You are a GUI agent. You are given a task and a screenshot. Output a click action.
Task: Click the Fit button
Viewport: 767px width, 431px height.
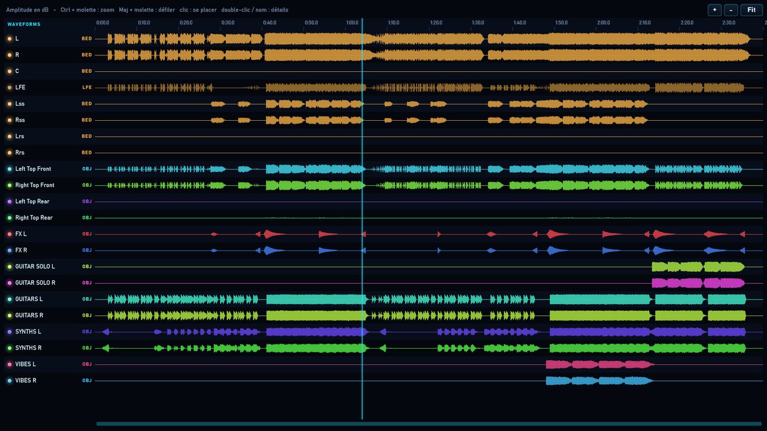tap(752, 10)
